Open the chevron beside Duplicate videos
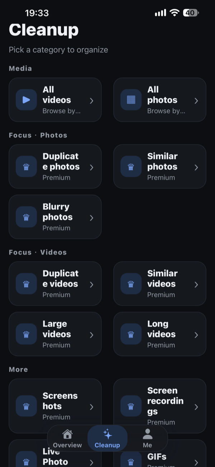 click(x=91, y=285)
